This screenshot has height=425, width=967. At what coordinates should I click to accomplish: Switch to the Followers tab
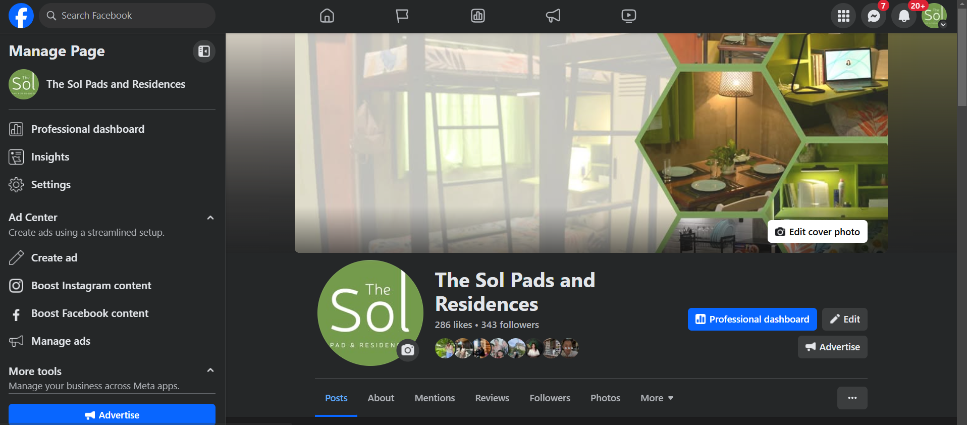click(550, 398)
